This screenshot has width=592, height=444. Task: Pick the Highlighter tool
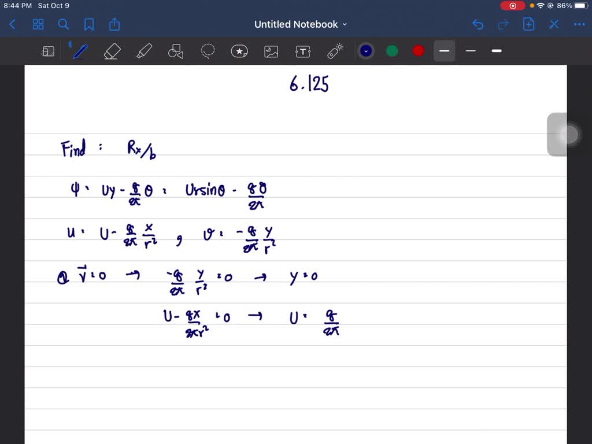coord(144,51)
